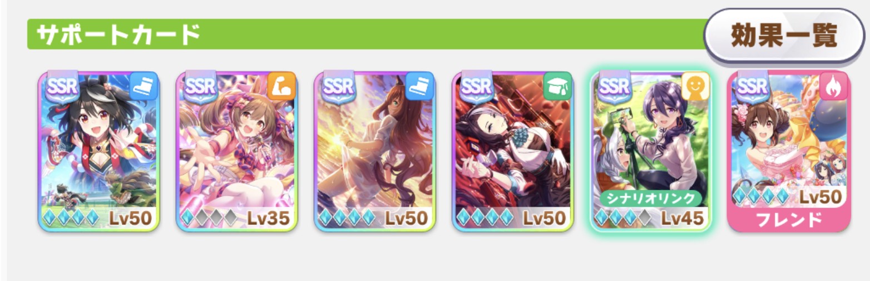This screenshot has width=870, height=281.
Task: Click the speed shoe icon on sunset card
Action: (x=419, y=86)
